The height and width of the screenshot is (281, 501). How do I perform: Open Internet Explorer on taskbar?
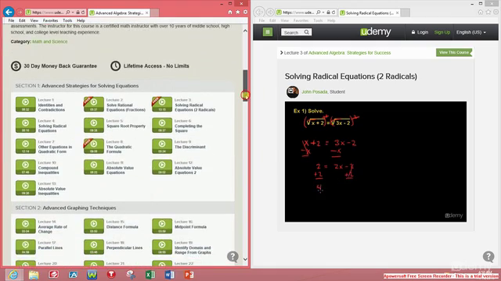[13, 275]
